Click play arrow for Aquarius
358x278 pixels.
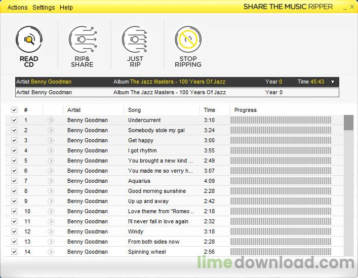[51, 181]
